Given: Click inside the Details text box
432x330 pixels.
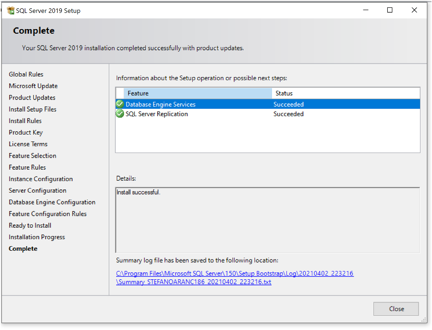Looking at the screenshot, I should 268,220.
